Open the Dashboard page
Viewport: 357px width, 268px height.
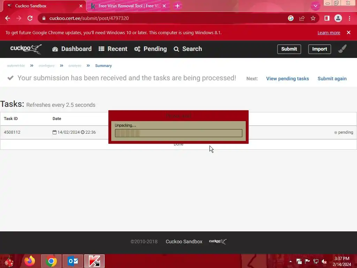point(72,49)
